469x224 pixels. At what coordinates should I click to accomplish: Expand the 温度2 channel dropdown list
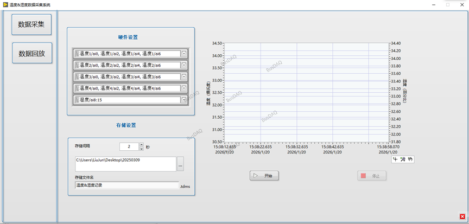pyautogui.click(x=183, y=65)
